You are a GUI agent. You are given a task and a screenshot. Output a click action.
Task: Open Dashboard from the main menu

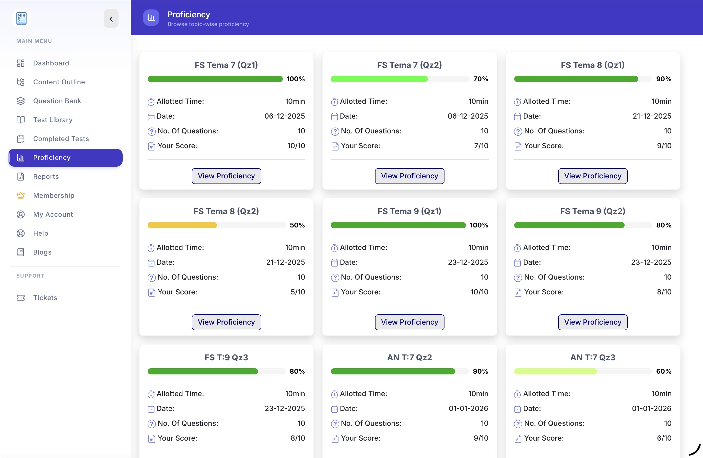65,63
